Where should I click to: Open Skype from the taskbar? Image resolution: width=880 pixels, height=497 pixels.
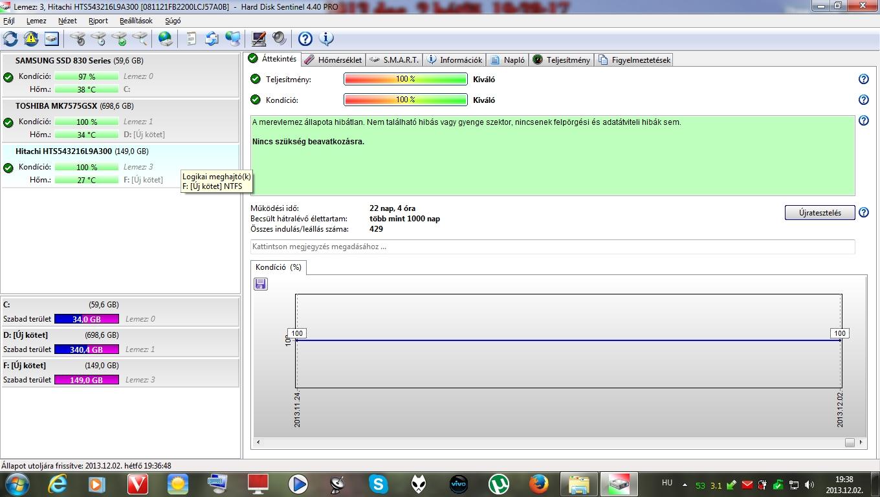pos(378,483)
